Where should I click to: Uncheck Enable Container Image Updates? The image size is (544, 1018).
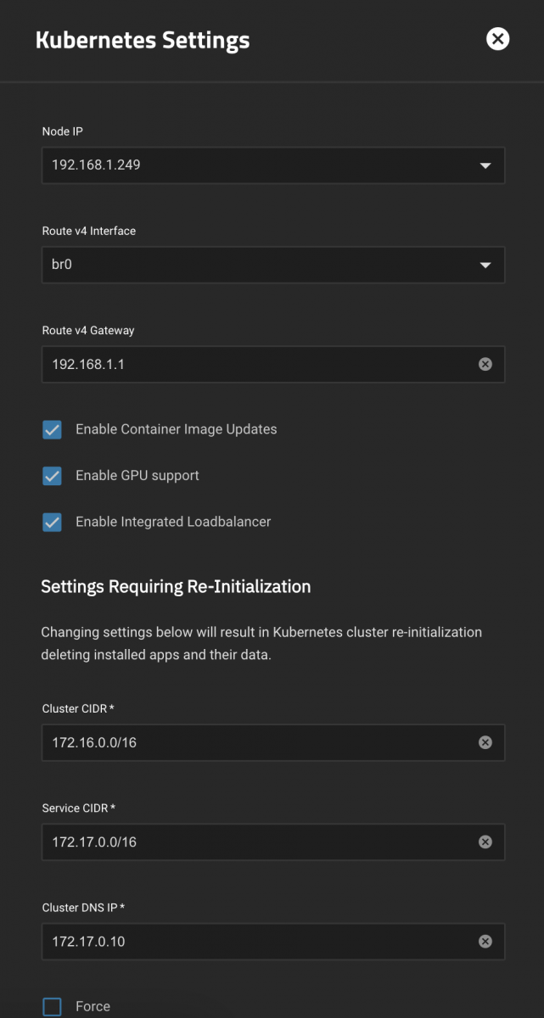(52, 430)
